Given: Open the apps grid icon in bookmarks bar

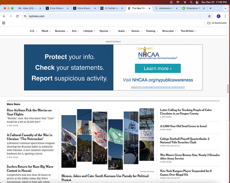Looking at the screenshot, I should 4,23.
